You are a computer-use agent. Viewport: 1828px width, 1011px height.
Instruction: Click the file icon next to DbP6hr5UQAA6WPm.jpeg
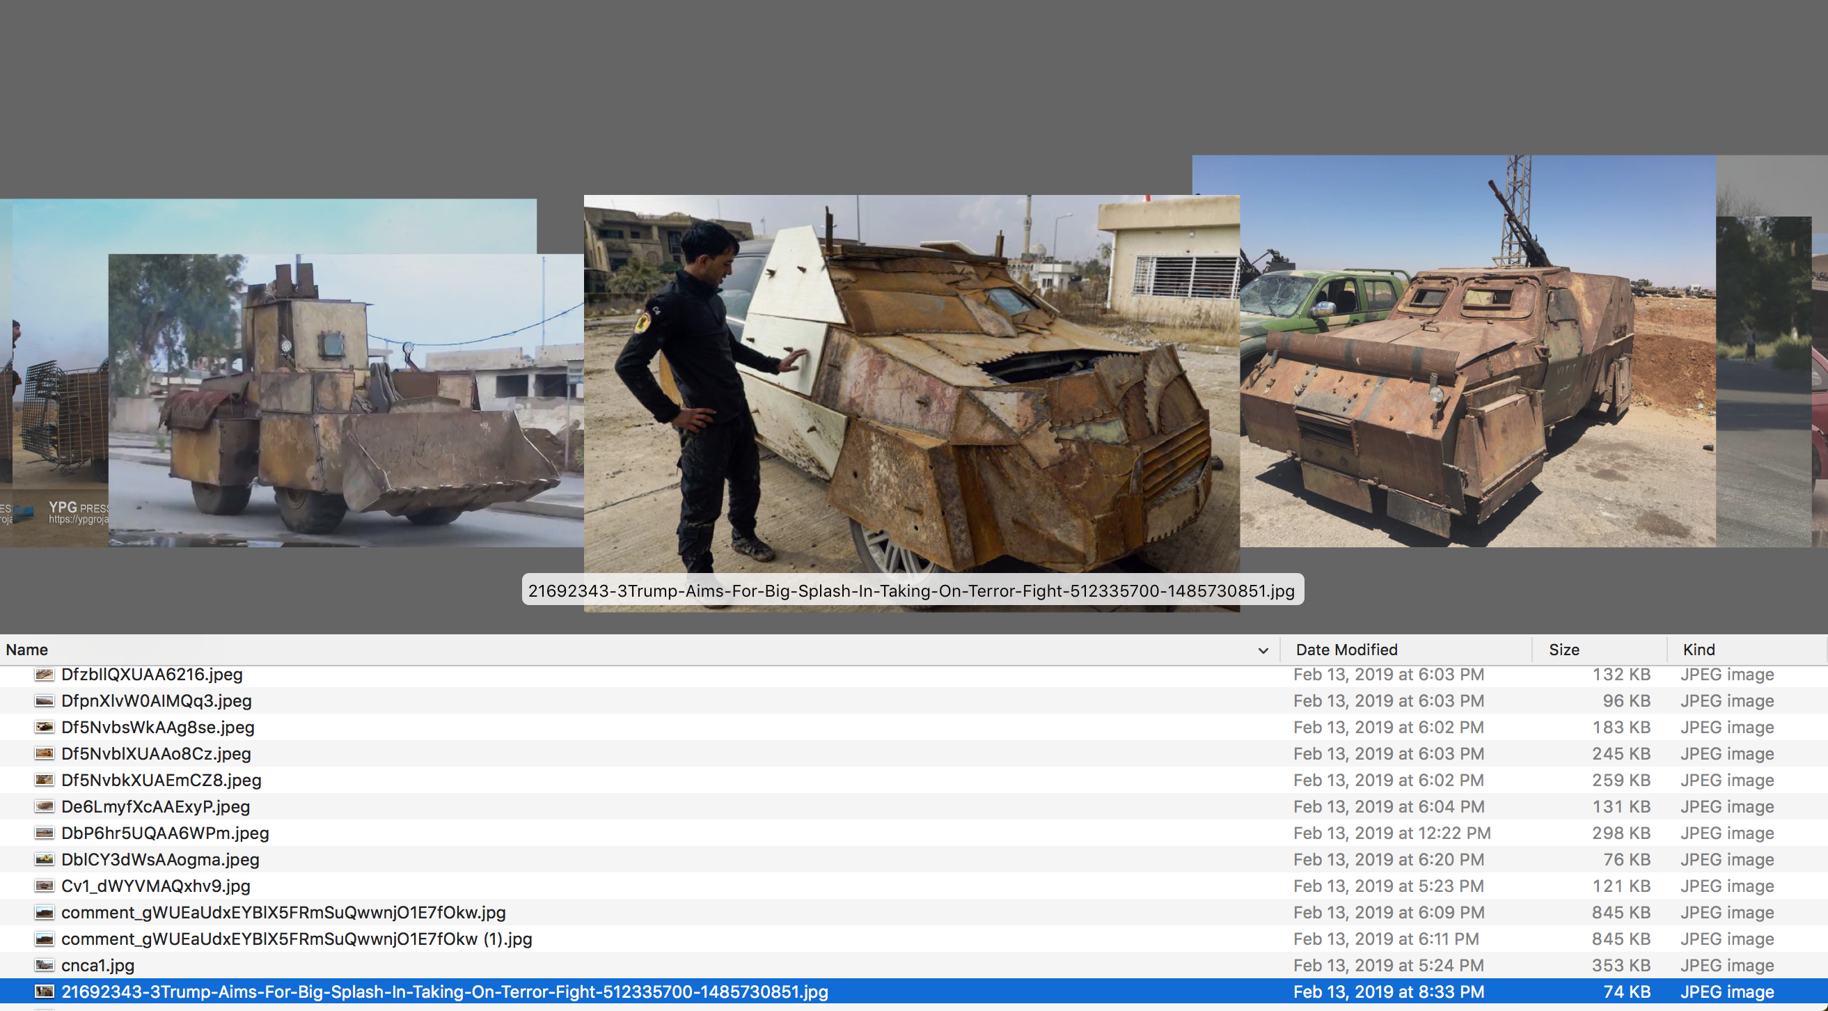(x=44, y=833)
